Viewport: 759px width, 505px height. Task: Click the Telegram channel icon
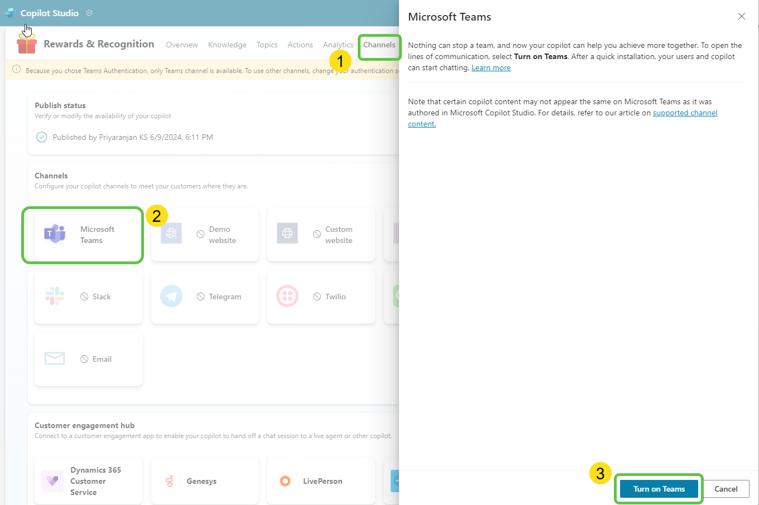[x=171, y=297]
